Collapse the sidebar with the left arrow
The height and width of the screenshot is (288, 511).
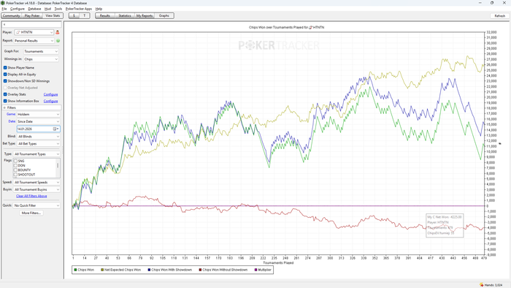pos(4,24)
